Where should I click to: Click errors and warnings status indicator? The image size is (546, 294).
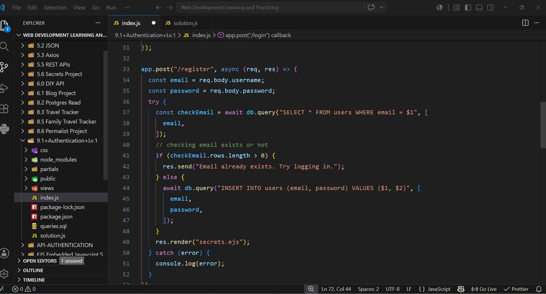pos(24,289)
